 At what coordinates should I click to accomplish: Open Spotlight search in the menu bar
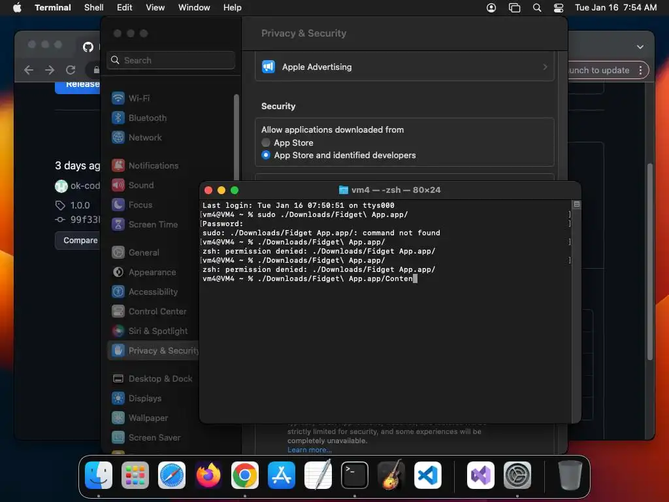pos(537,8)
